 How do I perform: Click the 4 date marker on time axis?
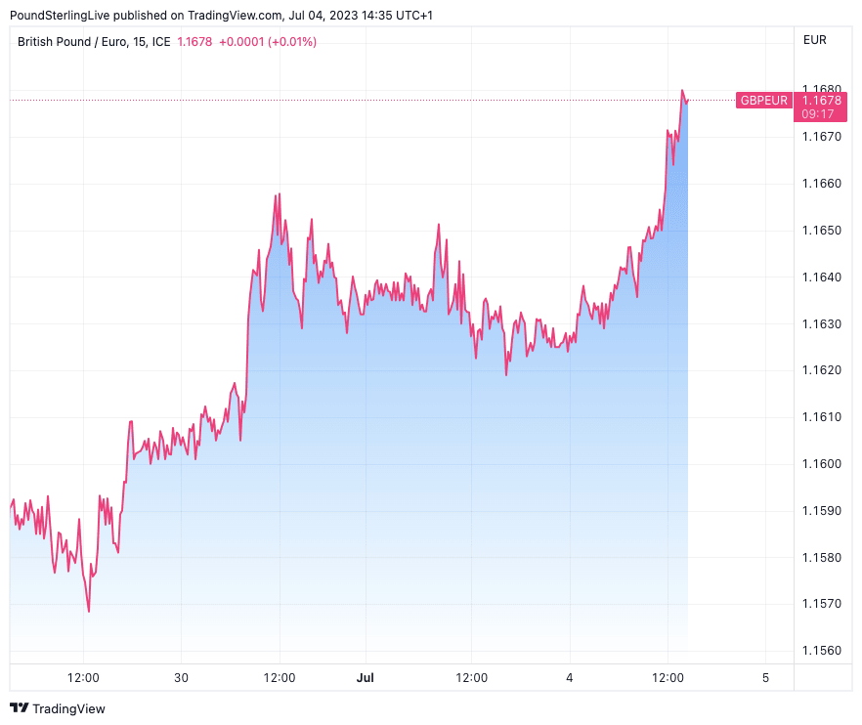coord(570,677)
